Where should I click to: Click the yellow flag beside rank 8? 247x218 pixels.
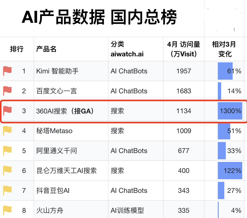click(7, 210)
